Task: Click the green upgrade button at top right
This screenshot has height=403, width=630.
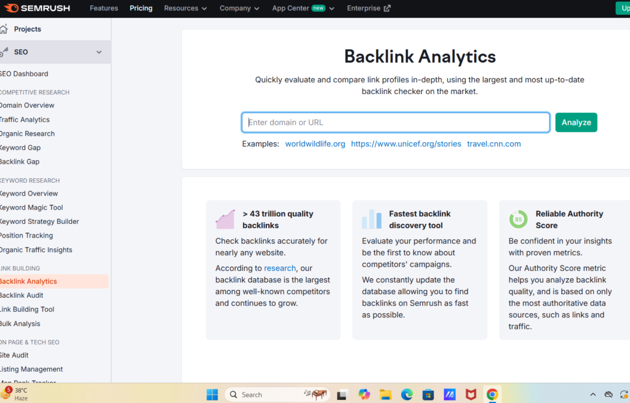Action: point(623,8)
